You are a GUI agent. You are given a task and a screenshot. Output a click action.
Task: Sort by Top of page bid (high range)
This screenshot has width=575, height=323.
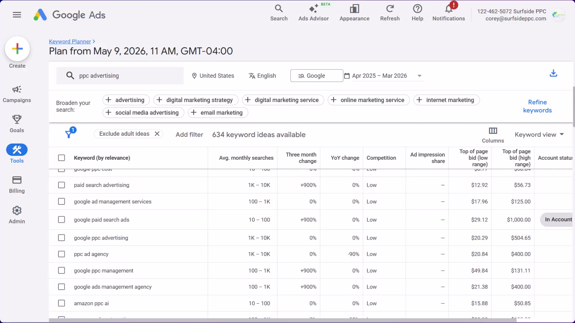tap(516, 158)
